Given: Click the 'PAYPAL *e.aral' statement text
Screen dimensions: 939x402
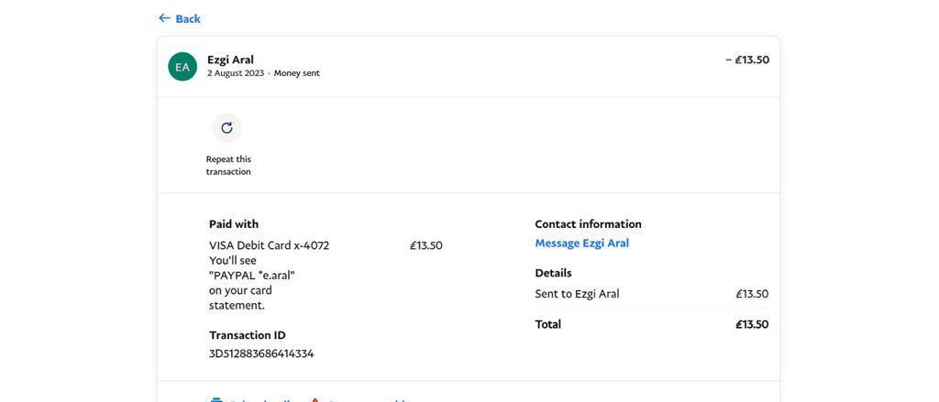Looking at the screenshot, I should point(252,276).
